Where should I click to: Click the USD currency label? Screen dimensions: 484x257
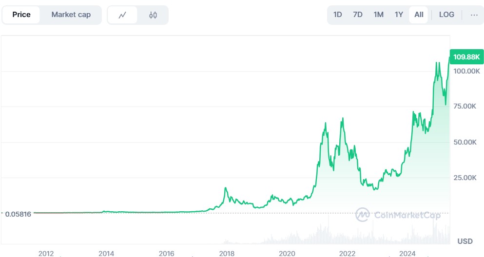point(465,241)
